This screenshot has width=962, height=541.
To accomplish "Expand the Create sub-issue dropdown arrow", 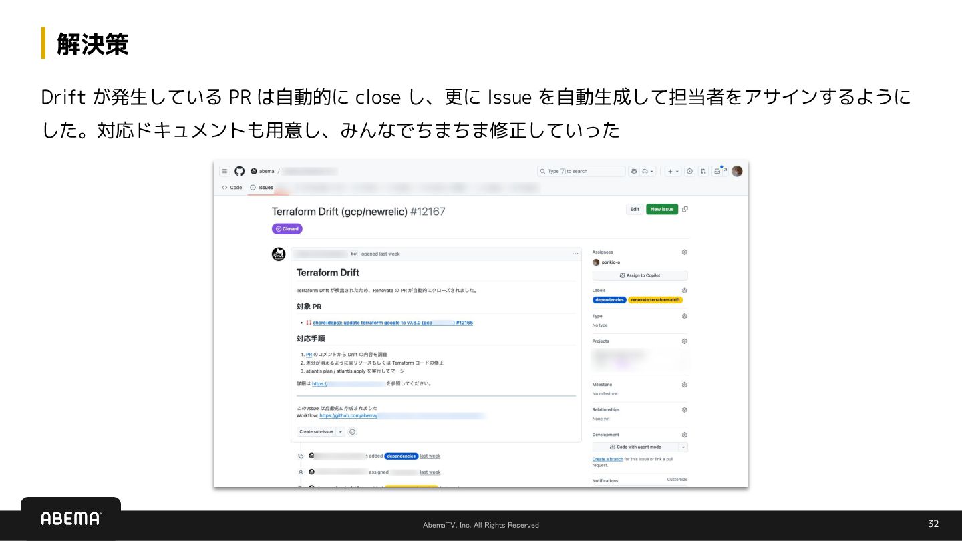I will (x=341, y=432).
